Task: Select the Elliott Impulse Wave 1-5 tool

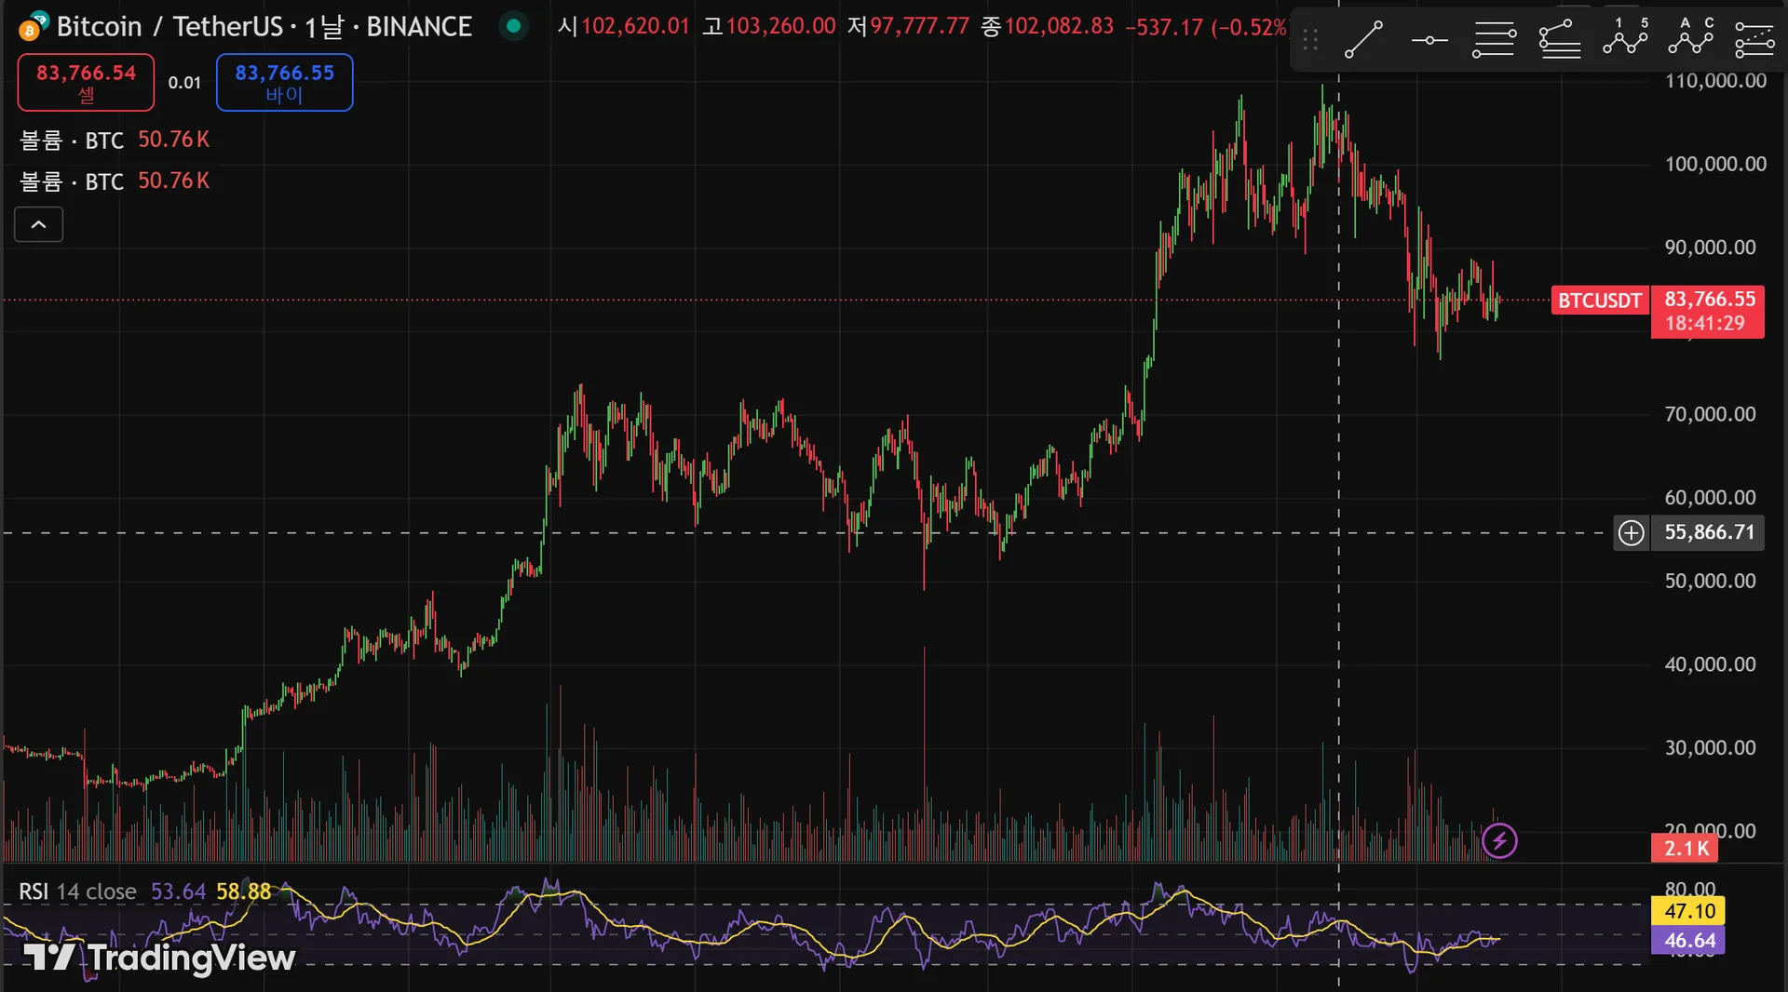Action: tap(1625, 38)
